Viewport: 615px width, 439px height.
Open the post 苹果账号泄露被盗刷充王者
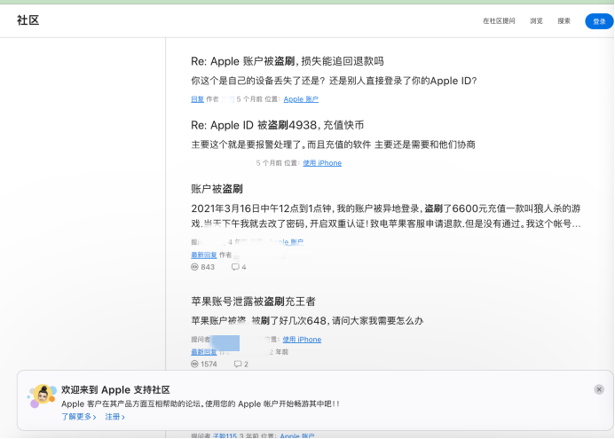tap(253, 302)
